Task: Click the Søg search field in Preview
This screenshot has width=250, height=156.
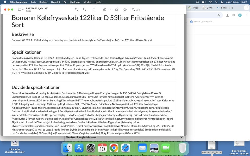Action: (157, 10)
